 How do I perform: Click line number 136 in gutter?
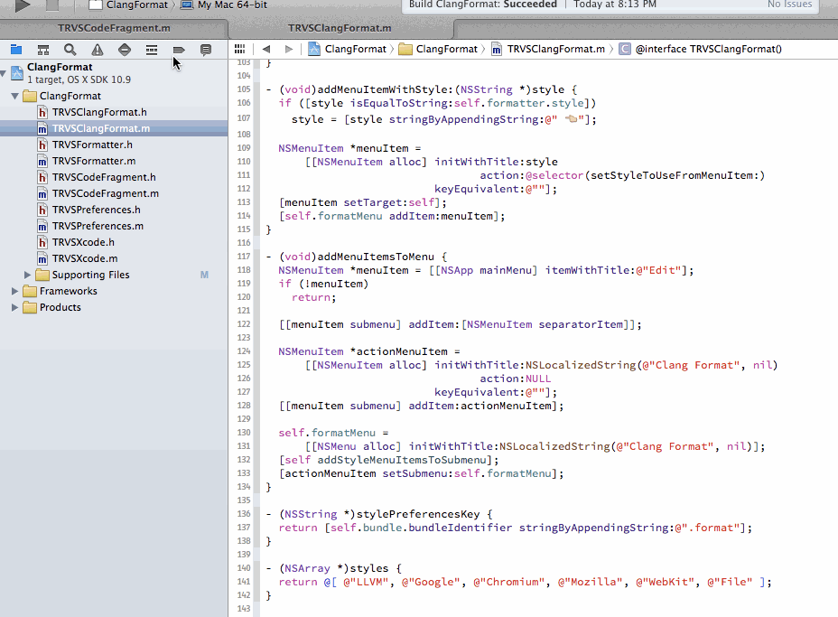[244, 514]
